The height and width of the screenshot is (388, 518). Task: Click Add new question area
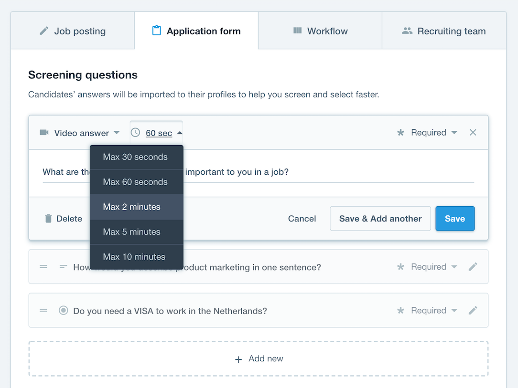pyautogui.click(x=259, y=358)
